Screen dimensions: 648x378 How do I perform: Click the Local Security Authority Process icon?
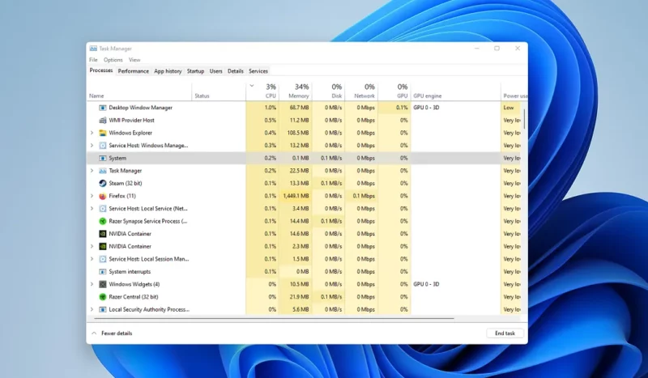tap(103, 309)
